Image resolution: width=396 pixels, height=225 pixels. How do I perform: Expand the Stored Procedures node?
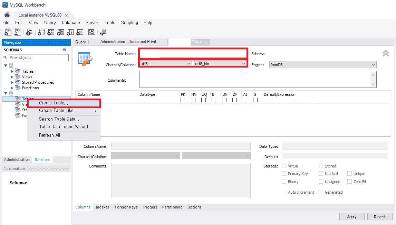point(12,82)
